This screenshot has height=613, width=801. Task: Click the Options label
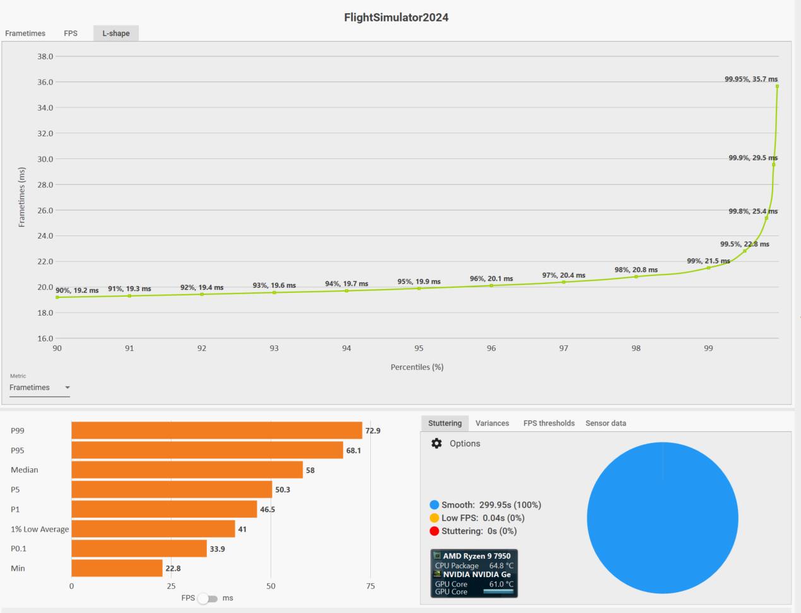[465, 444]
